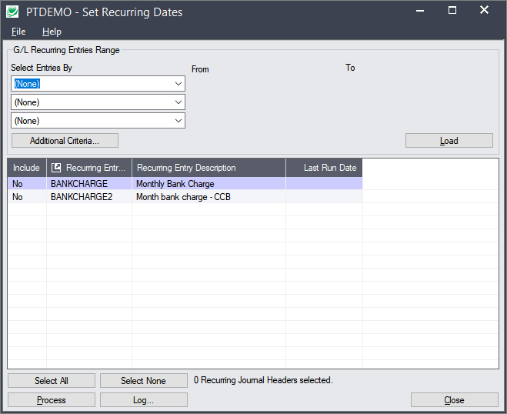
Task: Open the Log button
Action: pos(143,400)
